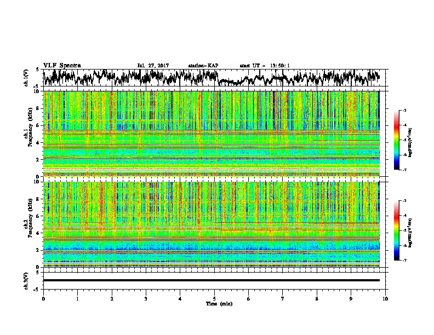
Task: Click the ch.2 log(PSD) colorbar caption
Action: pos(410,233)
